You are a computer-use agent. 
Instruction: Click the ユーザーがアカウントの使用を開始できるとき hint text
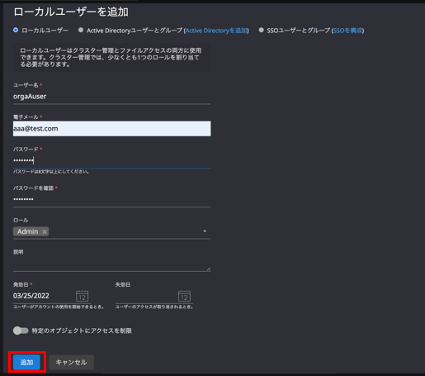(59, 307)
